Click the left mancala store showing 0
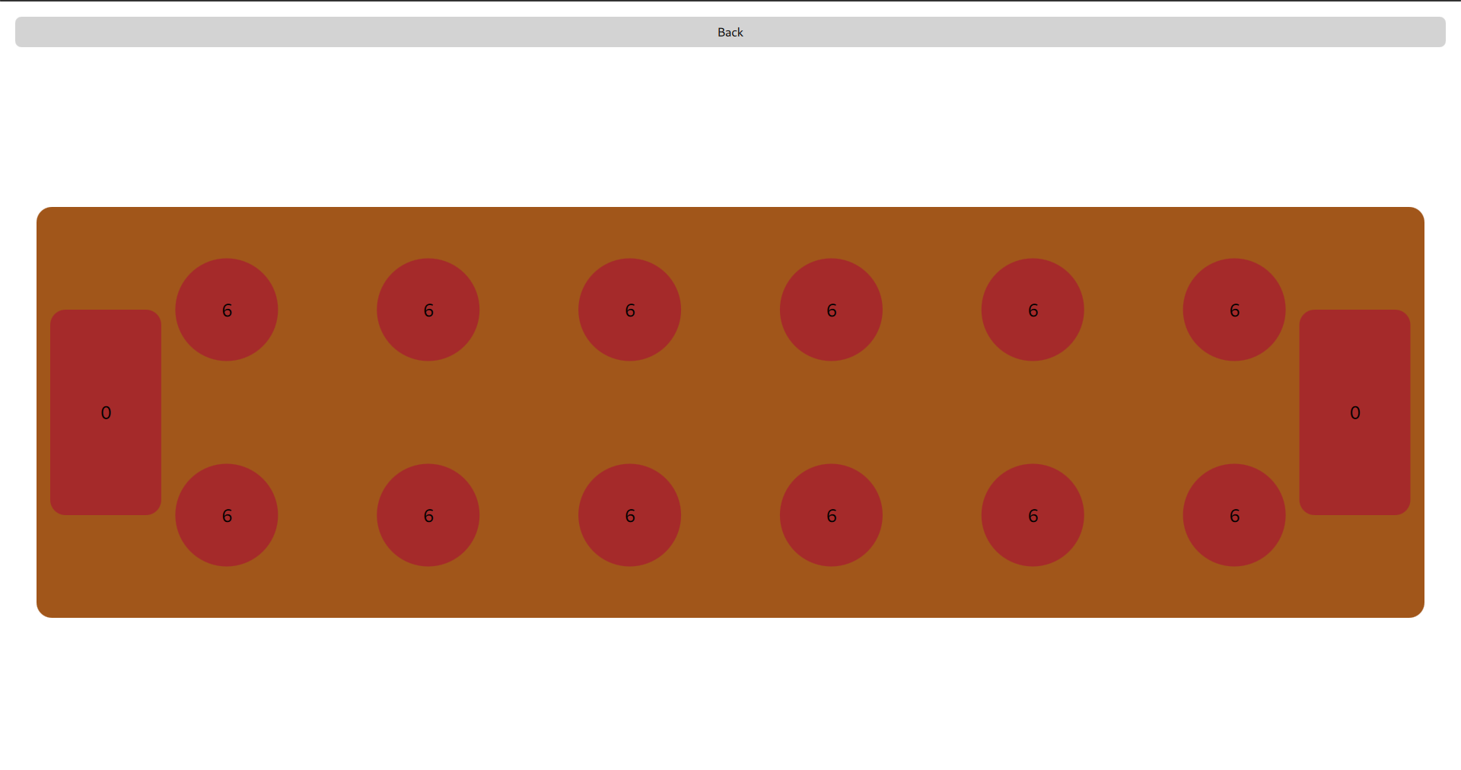1461x770 pixels. (106, 412)
